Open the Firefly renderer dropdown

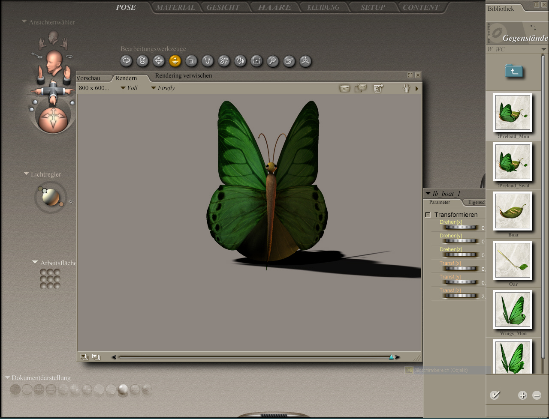(163, 88)
